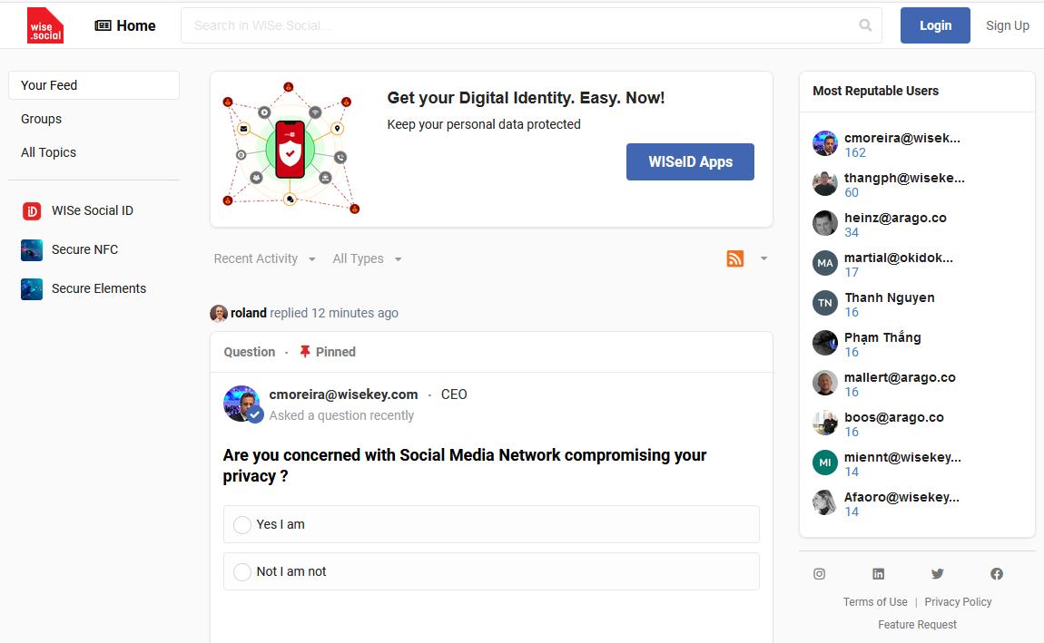1044x643 pixels.
Task: Select the 'Yes I am' poll option
Action: pos(491,524)
